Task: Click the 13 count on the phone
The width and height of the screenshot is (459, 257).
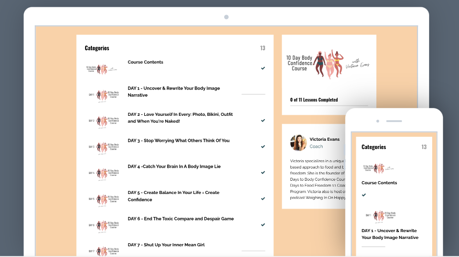Action: tap(424, 147)
